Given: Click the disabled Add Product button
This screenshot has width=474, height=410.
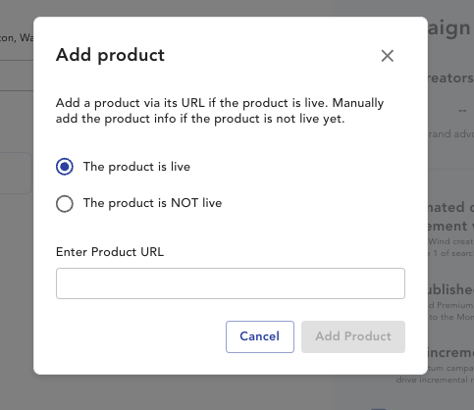Looking at the screenshot, I should click(x=353, y=336).
